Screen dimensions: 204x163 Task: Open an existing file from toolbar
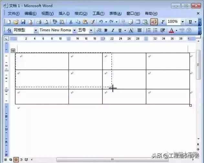(x=16, y=22)
